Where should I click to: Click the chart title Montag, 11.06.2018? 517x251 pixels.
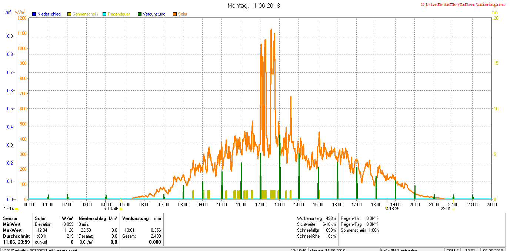click(254, 6)
